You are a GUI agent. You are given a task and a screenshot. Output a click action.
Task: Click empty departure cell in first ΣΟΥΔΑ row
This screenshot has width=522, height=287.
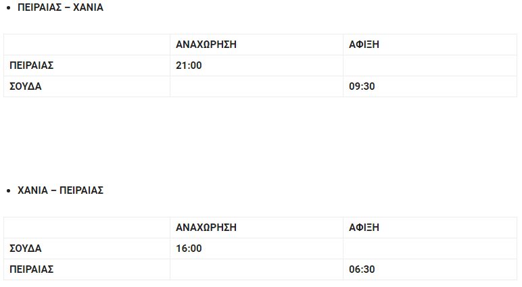(x=256, y=86)
